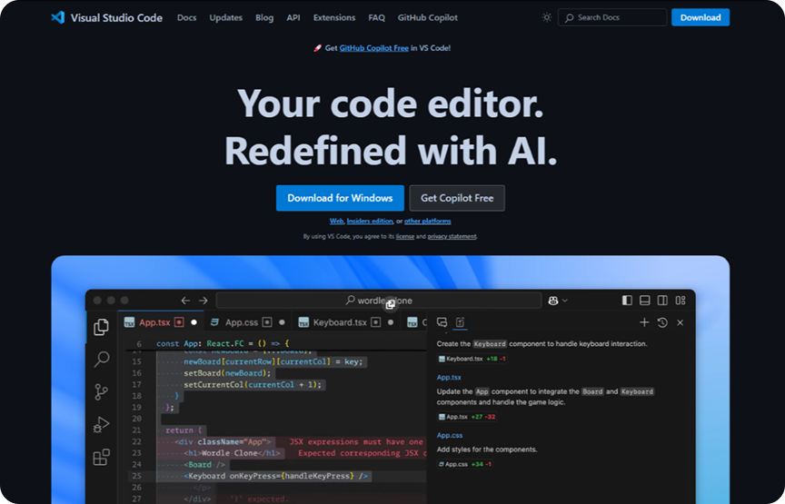This screenshot has height=504, width=785.
Task: Open the FAQ menu item
Action: [x=376, y=17]
